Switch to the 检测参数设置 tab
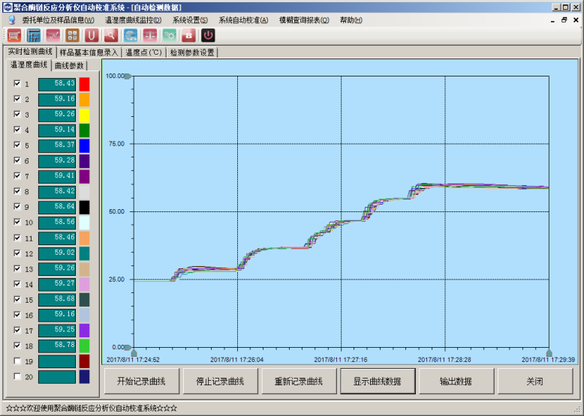 pyautogui.click(x=192, y=52)
